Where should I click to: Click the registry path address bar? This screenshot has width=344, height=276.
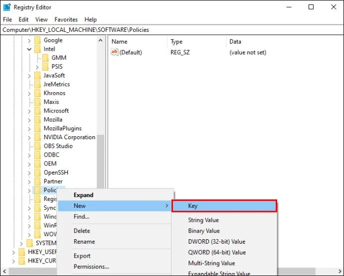172,30
